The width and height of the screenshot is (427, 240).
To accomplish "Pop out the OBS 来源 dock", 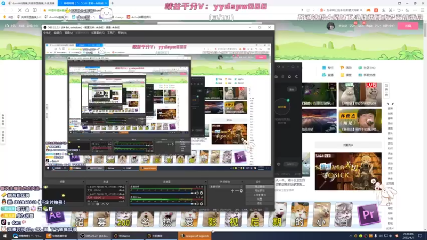I will (x=126, y=182).
